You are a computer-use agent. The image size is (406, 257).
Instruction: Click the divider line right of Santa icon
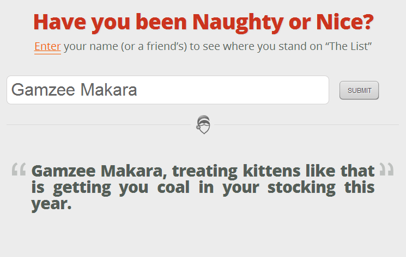point(307,124)
